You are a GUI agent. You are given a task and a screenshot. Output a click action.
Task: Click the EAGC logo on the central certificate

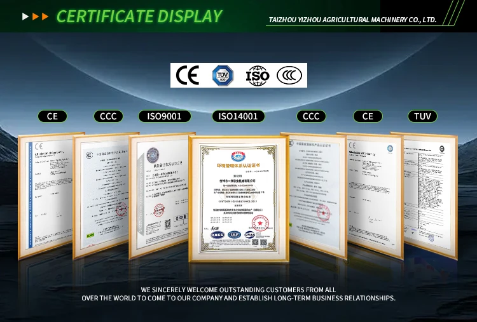point(218,235)
